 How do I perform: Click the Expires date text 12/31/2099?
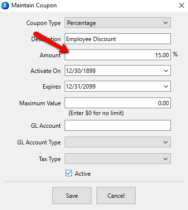tap(81, 87)
